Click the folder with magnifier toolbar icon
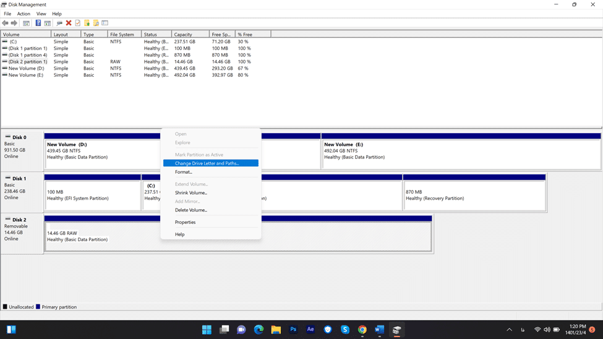This screenshot has height=339, width=603. coord(96,23)
